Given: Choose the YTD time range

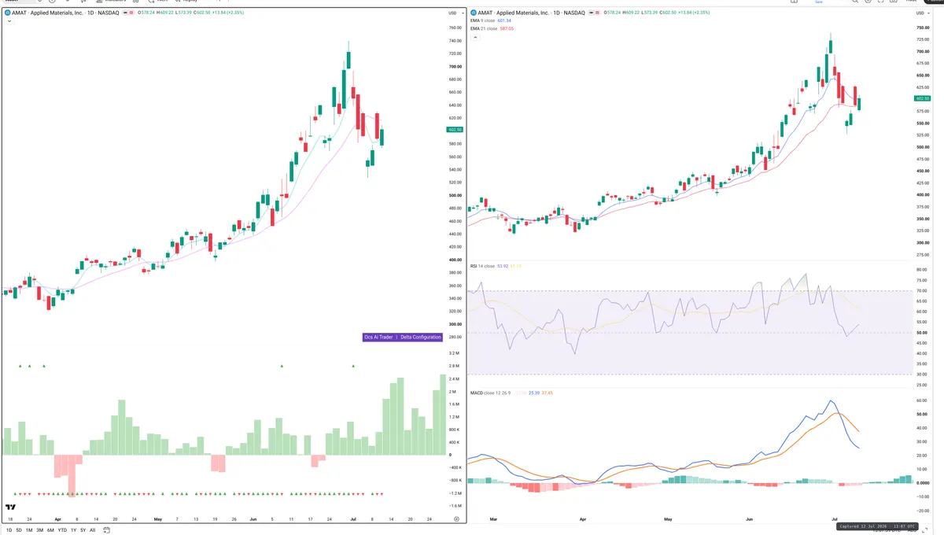Looking at the screenshot, I should click(x=62, y=530).
